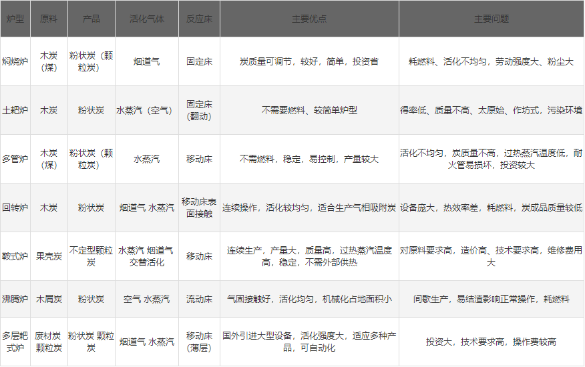Select the 固定床(翻动) cell
The height and width of the screenshot is (367, 585).
[199, 110]
